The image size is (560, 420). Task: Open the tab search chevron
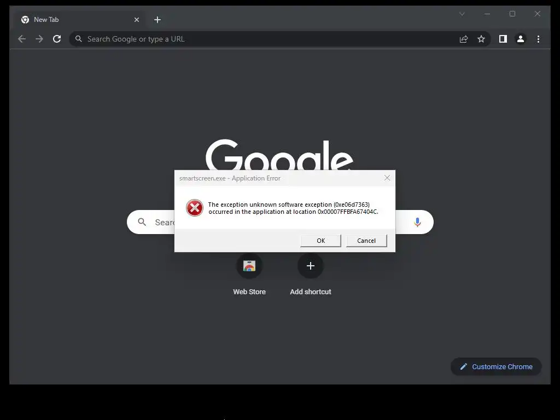pyautogui.click(x=462, y=14)
